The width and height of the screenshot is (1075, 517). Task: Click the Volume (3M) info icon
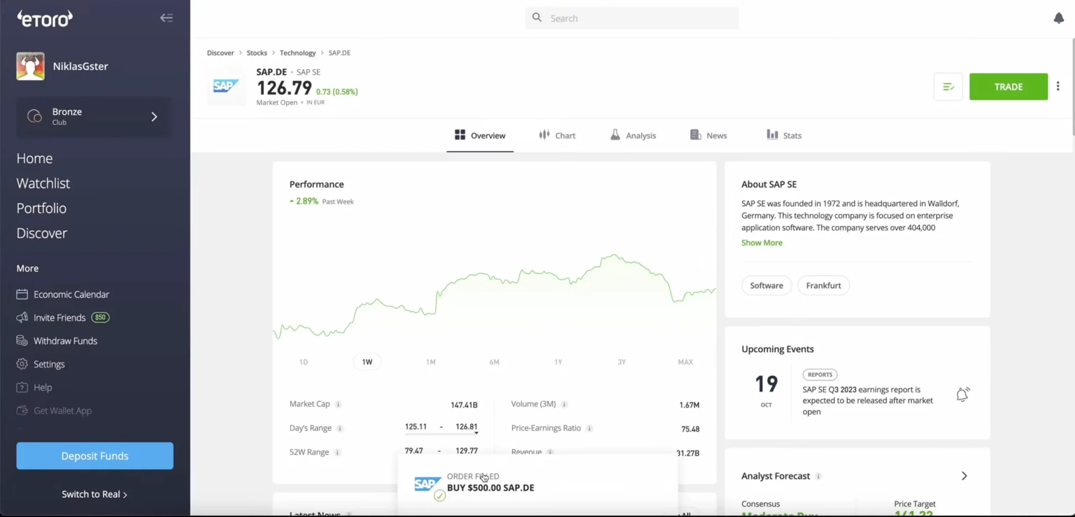pos(564,405)
